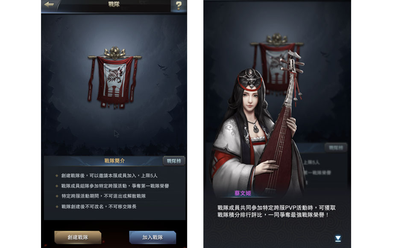Tap the rule about inviting up to 5 members
The image size is (393, 248).
(x=109, y=175)
